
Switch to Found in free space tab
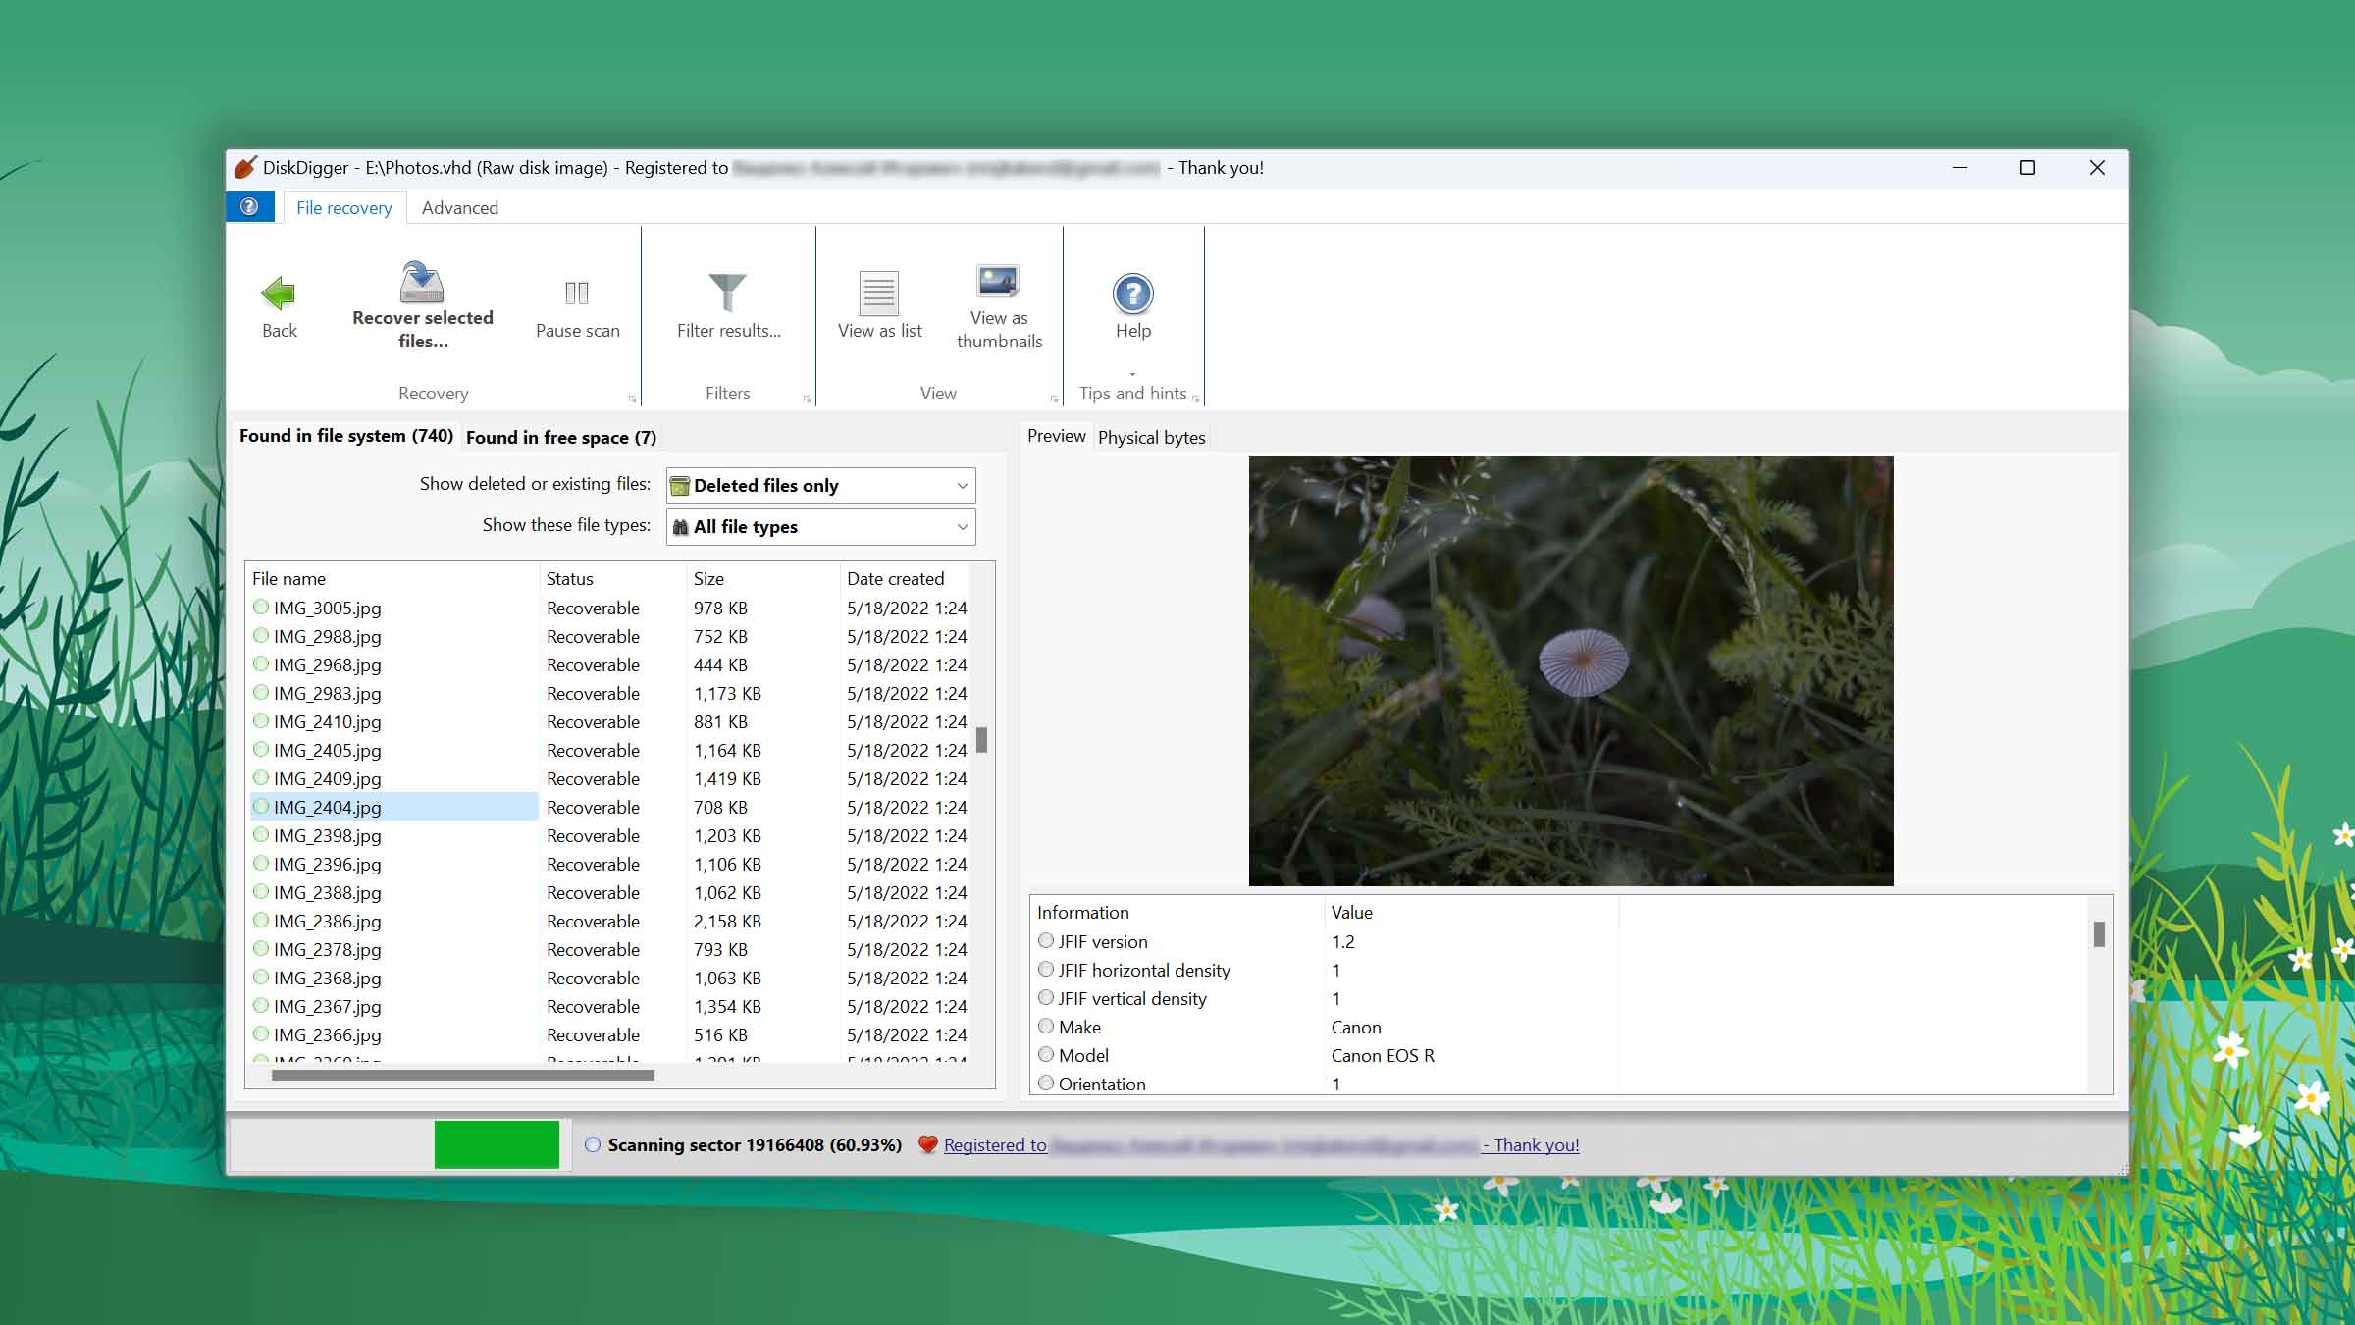[560, 438]
